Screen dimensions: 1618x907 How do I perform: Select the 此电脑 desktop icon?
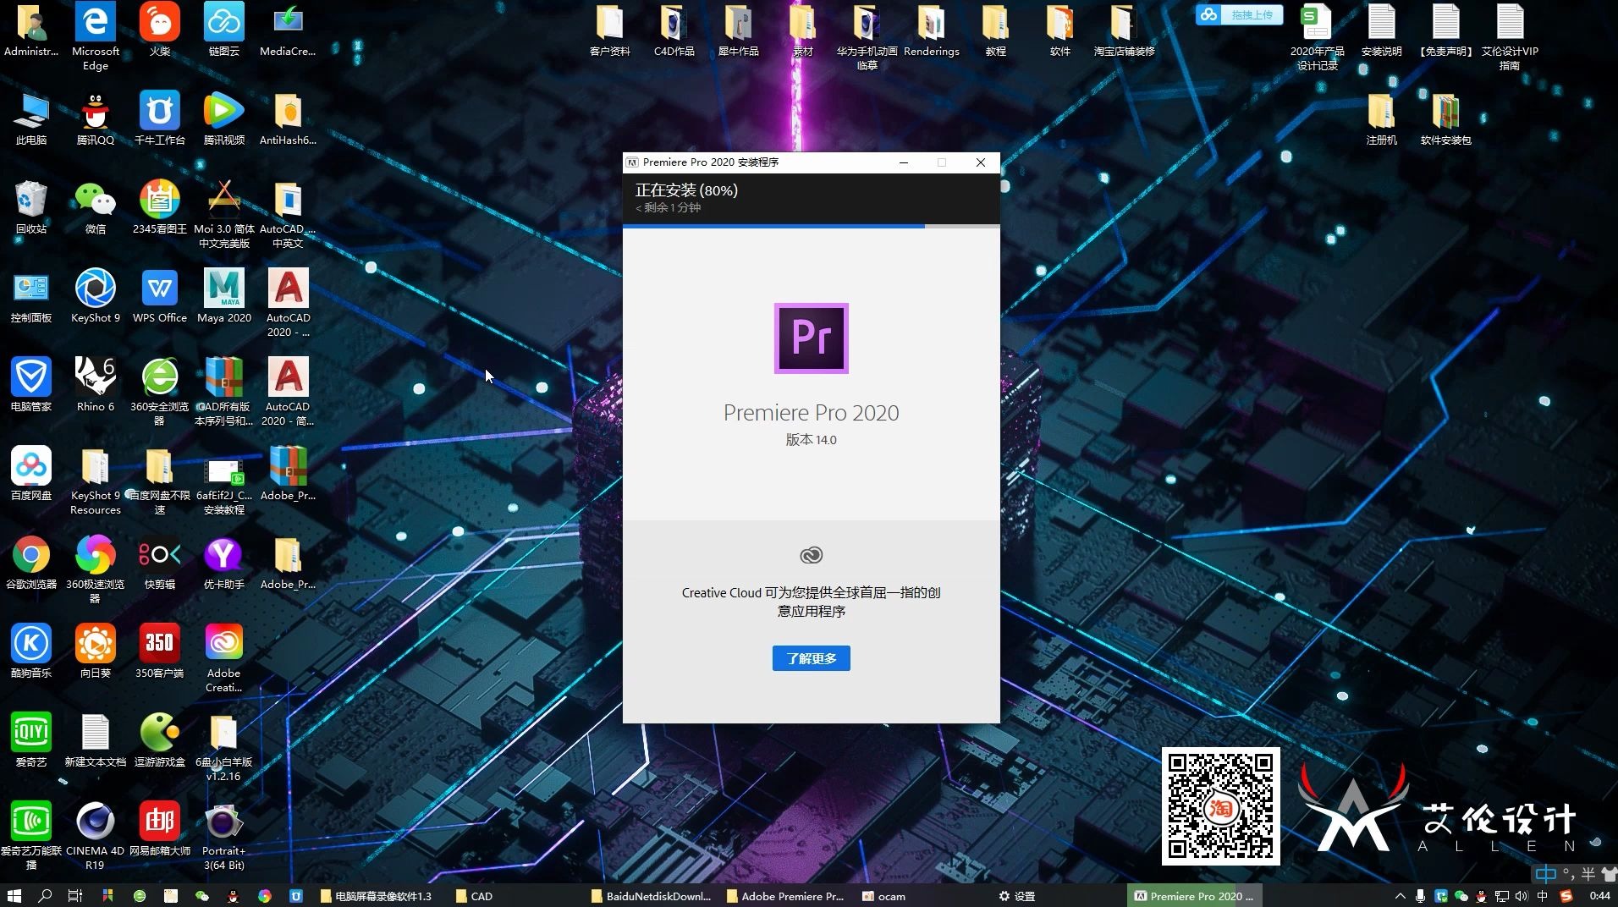pyautogui.click(x=31, y=119)
